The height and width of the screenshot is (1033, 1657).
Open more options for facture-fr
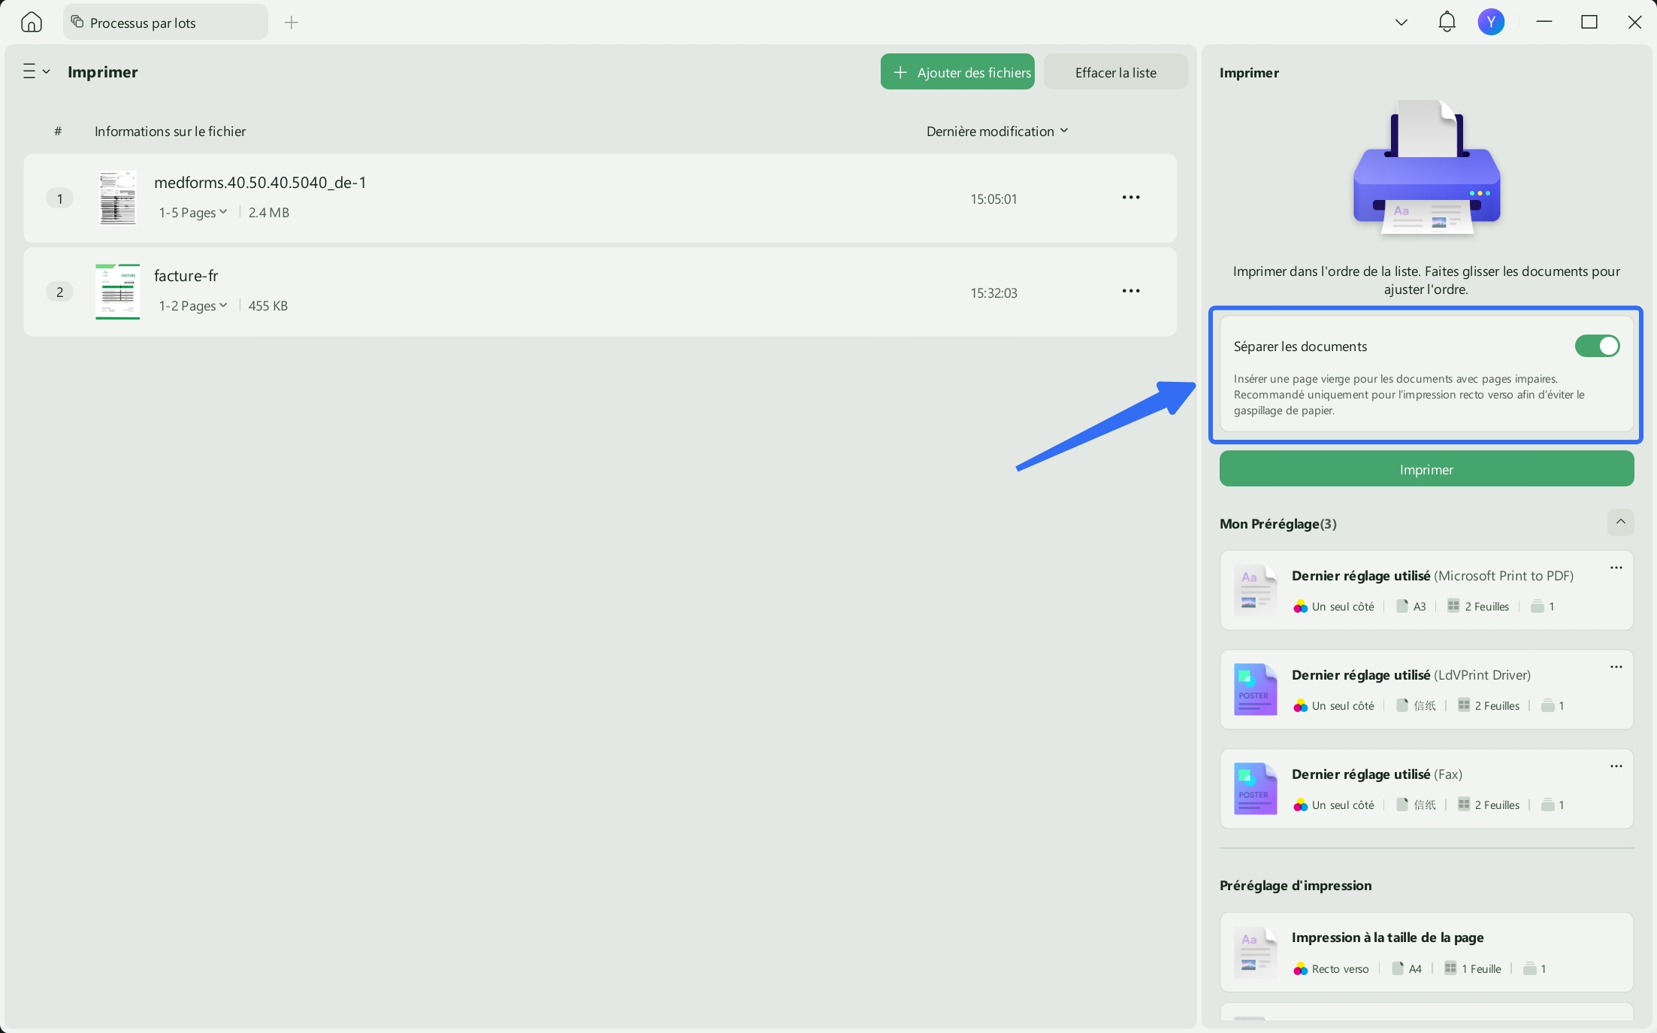[1131, 291]
